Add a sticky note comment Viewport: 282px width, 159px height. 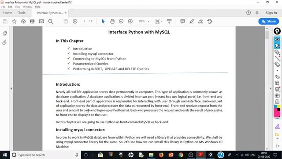(x=182, y=21)
